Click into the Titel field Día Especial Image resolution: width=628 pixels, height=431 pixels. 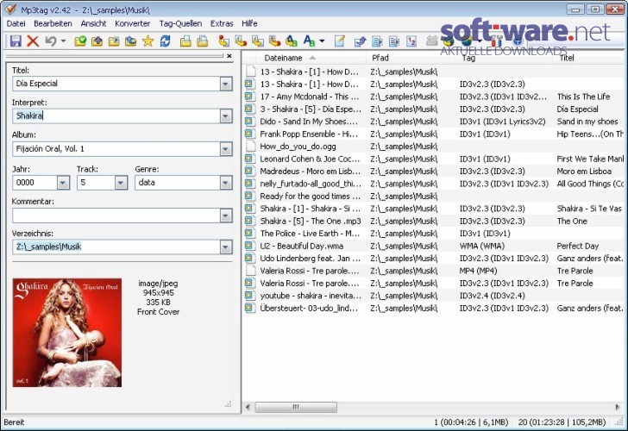coord(116,84)
